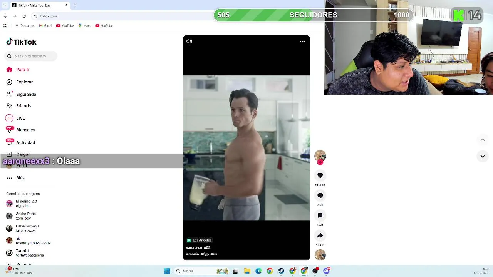This screenshot has height=277, width=493.
Task: Reload the TikTok page
Action: (x=24, y=16)
